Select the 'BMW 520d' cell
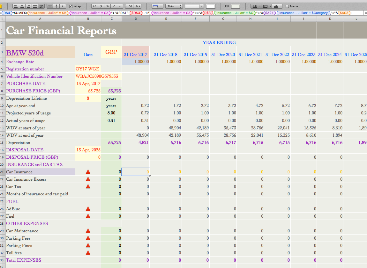The height and width of the screenshot is (268, 367). [40, 52]
